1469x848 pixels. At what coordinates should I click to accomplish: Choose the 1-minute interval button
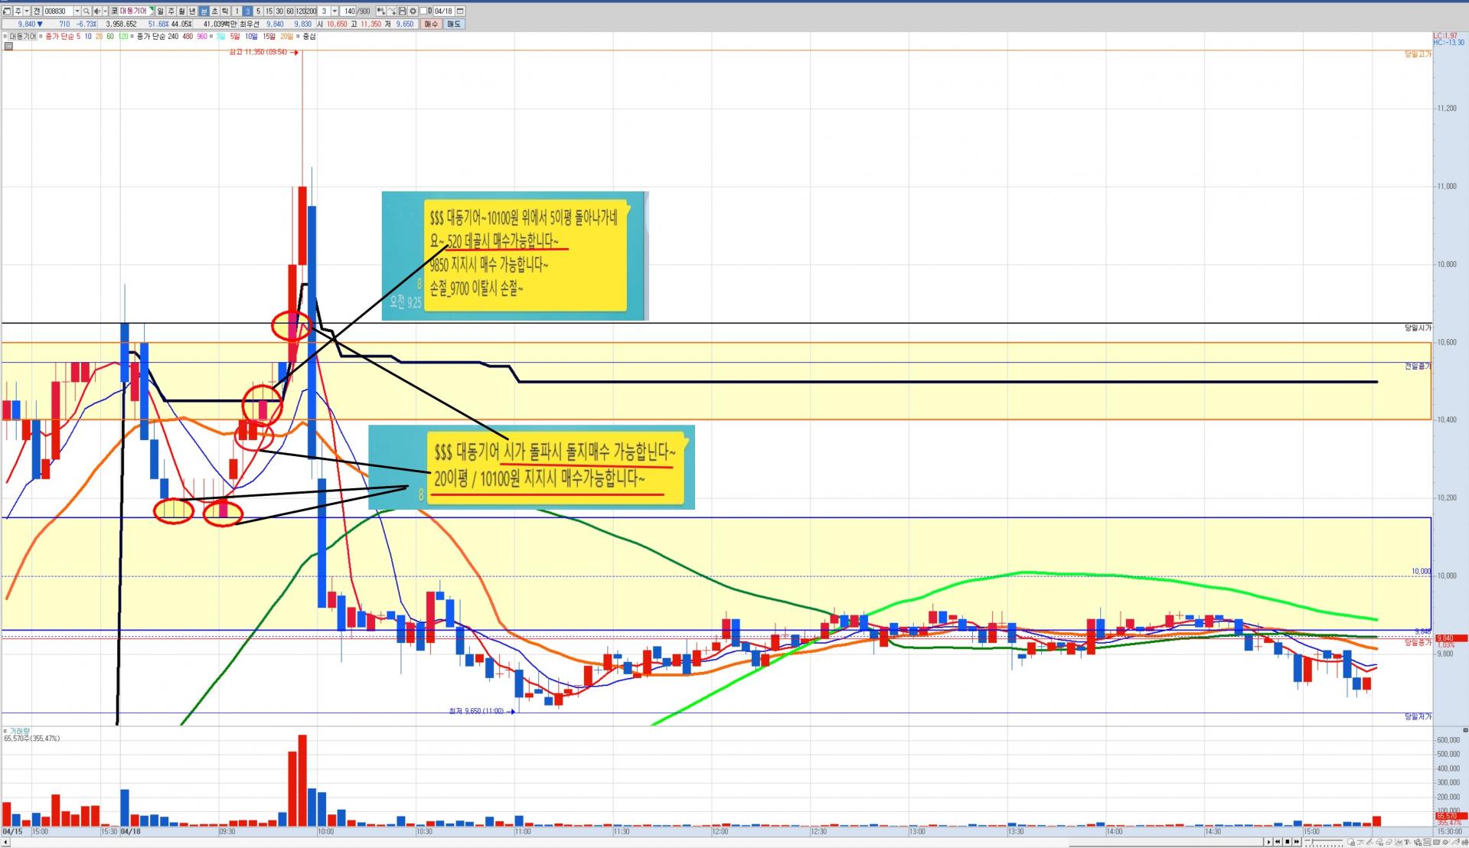point(237,11)
